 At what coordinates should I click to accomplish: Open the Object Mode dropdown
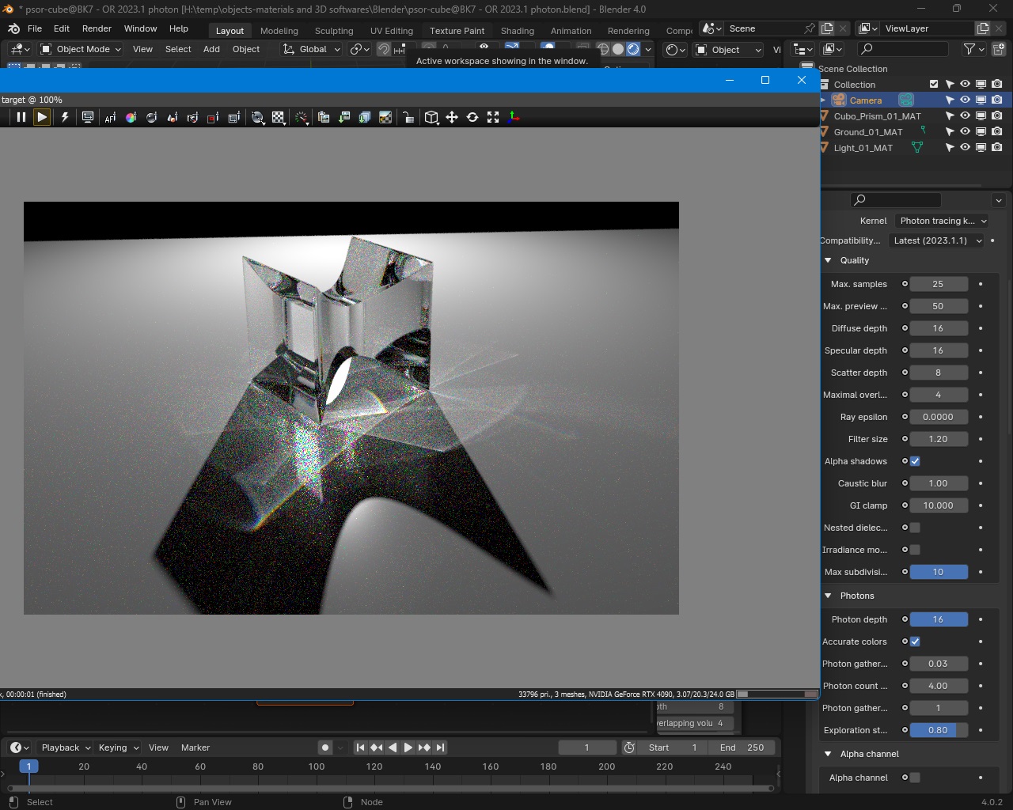pos(82,49)
